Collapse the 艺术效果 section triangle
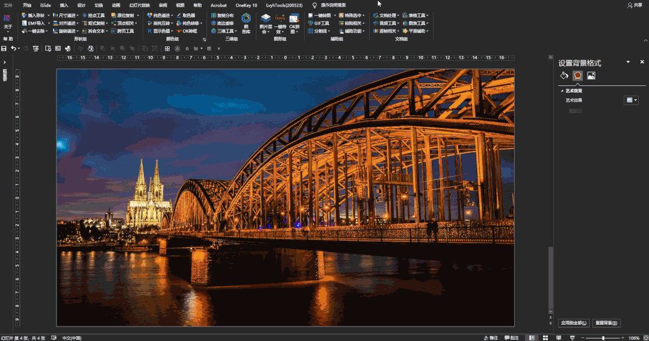The height and width of the screenshot is (341, 649). click(562, 91)
